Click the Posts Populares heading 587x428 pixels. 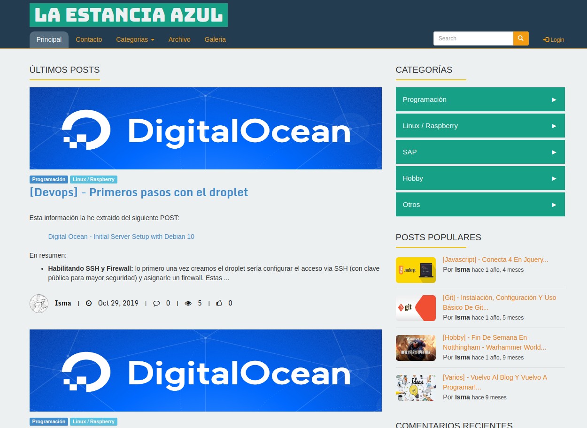439,237
